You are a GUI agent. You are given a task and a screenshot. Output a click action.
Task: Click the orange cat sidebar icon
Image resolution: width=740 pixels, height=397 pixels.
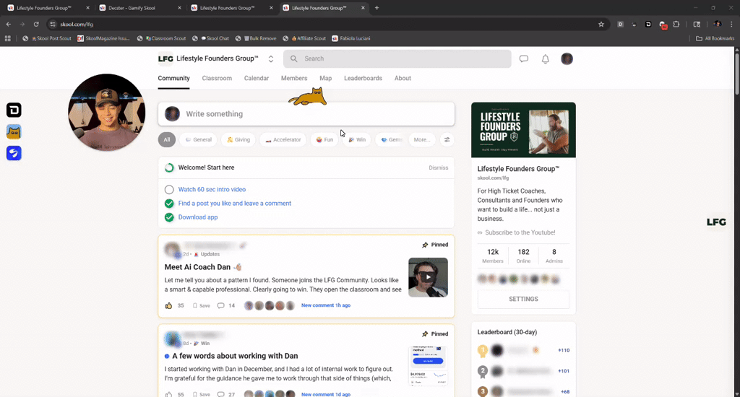14,132
